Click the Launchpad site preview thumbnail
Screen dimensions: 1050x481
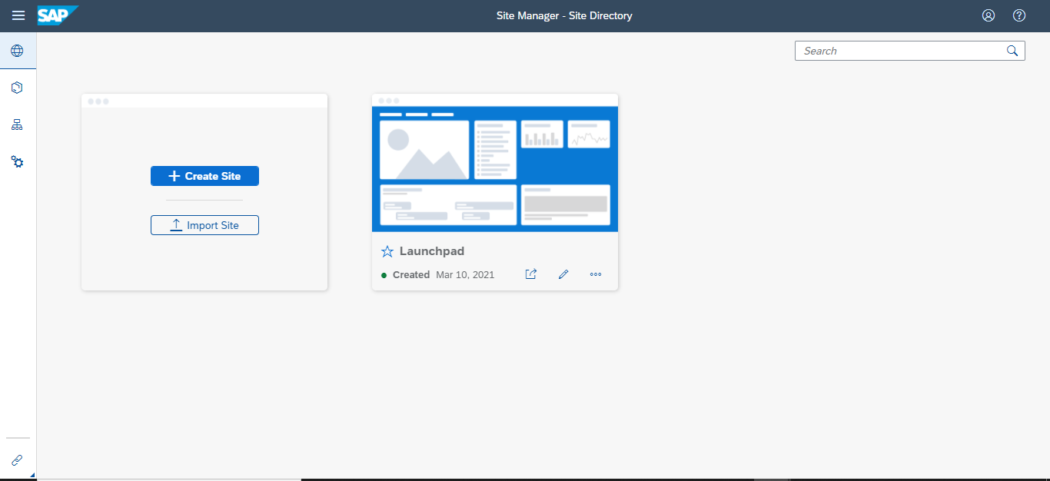pyautogui.click(x=495, y=168)
